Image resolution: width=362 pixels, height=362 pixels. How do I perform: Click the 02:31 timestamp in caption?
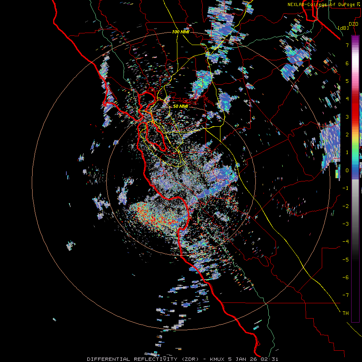click(x=269, y=359)
